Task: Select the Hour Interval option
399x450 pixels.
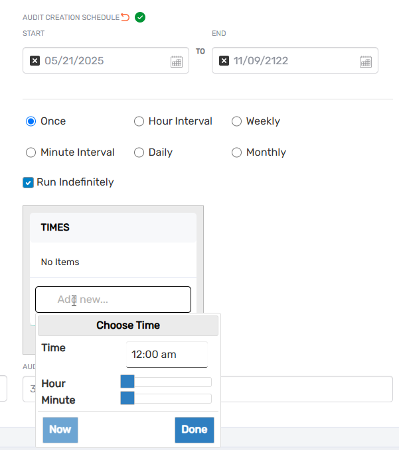Action: pos(139,121)
